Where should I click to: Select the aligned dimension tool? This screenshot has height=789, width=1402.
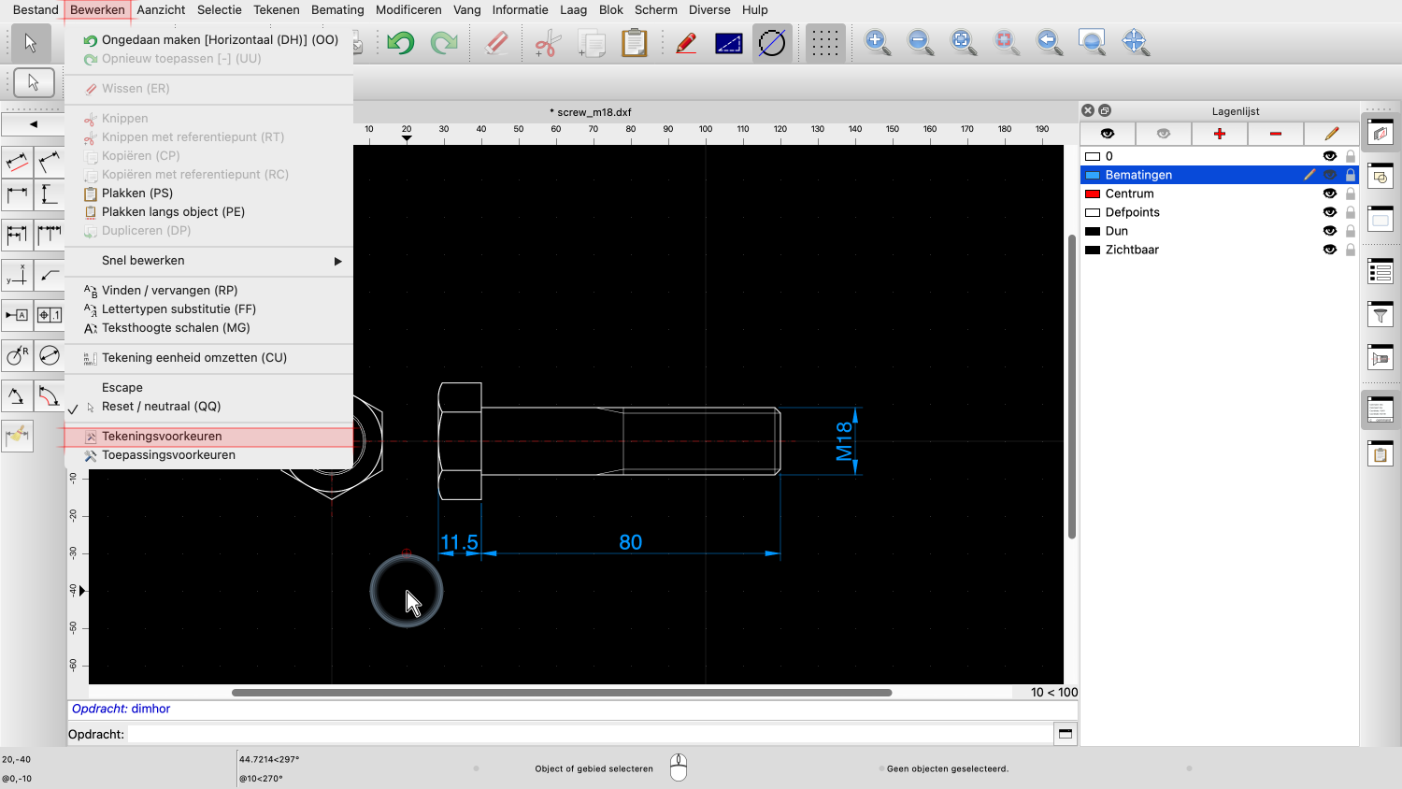(17, 162)
